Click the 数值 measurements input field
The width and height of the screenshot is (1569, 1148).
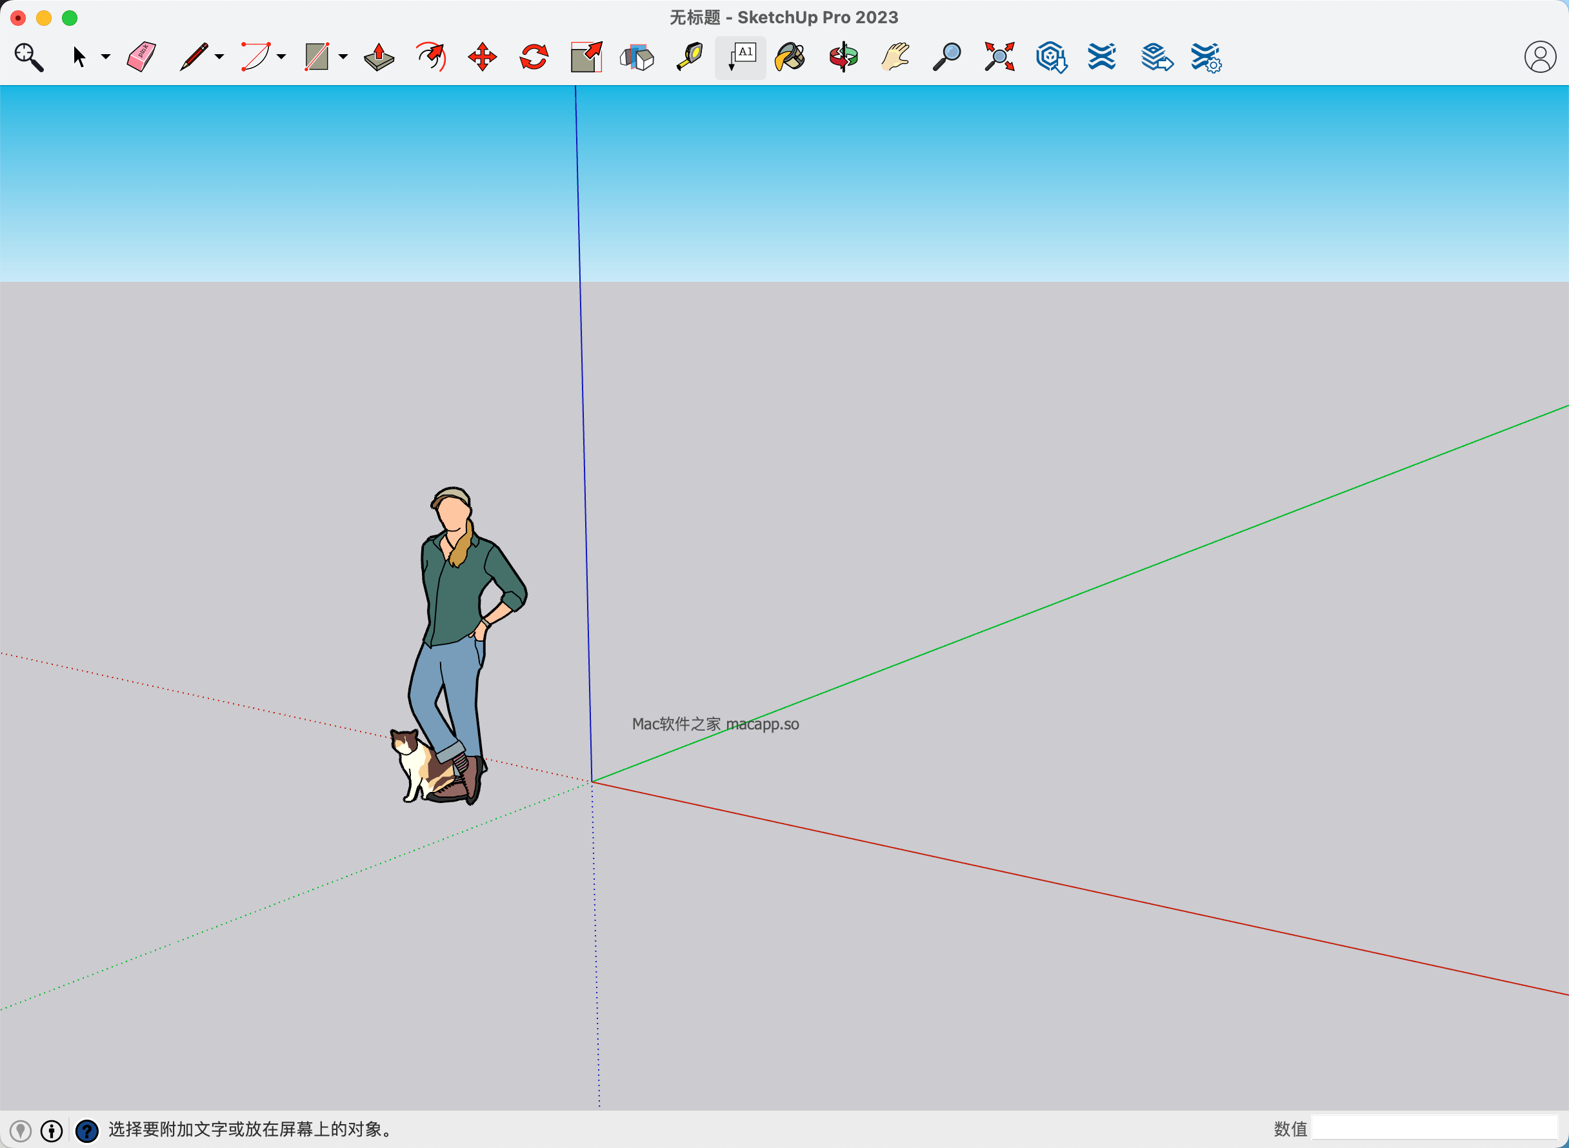(1434, 1129)
